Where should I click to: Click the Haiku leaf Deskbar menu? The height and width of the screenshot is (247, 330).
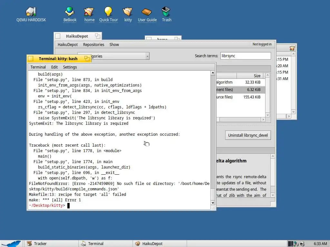(x=11, y=244)
